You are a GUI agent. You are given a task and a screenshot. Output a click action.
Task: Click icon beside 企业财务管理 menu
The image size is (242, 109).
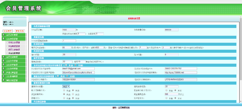point(3,61)
